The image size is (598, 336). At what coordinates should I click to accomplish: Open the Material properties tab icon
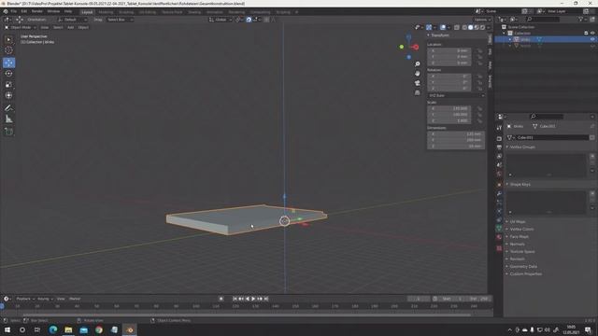tap(499, 237)
